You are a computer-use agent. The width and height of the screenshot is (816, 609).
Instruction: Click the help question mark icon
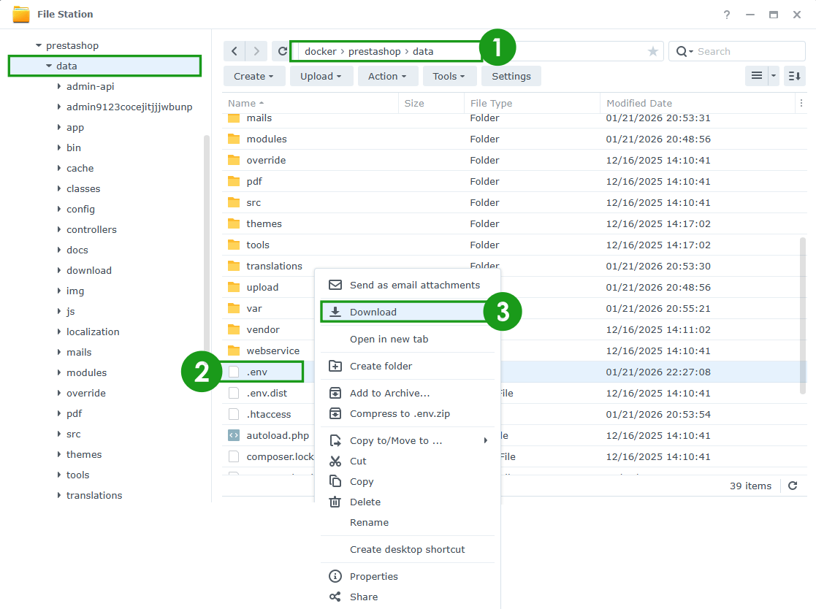click(x=726, y=14)
